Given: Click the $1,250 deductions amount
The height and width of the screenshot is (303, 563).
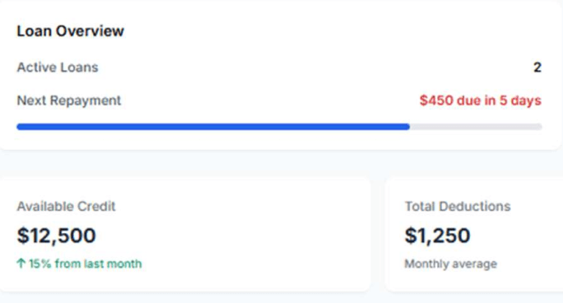Looking at the screenshot, I should pos(437,235).
